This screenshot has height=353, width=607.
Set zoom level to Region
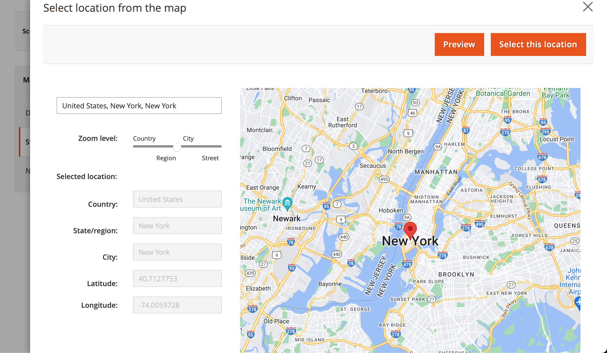[166, 158]
